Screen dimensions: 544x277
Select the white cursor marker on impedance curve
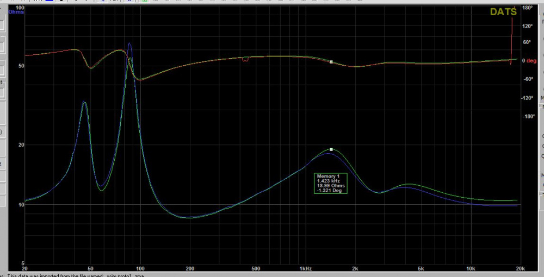(x=331, y=149)
